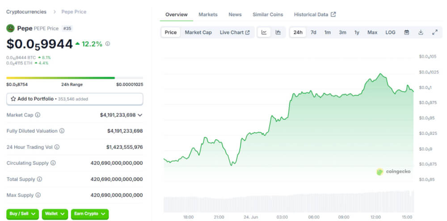Screen dimensions: 447x221
Task: Open the Historical Data external link
Action: 315,14
